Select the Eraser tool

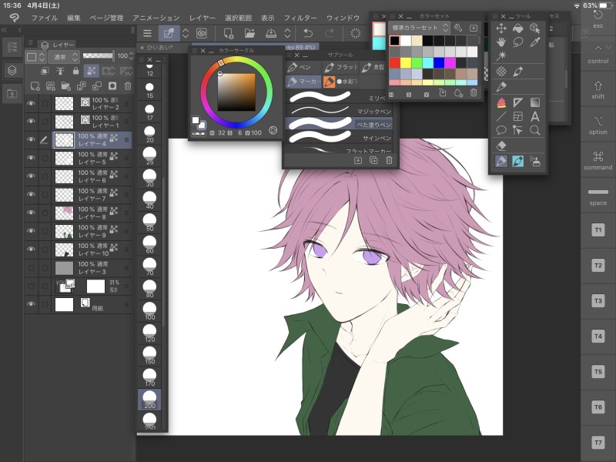coord(501,145)
